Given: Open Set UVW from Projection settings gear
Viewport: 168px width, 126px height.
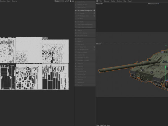Looking at the screenshot, I should 94,10.
